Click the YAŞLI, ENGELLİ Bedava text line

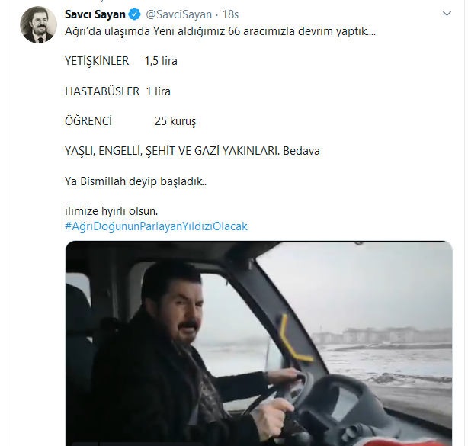click(191, 151)
